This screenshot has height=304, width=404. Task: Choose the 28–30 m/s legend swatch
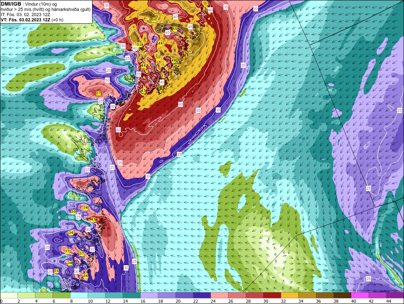click(x=255, y=295)
